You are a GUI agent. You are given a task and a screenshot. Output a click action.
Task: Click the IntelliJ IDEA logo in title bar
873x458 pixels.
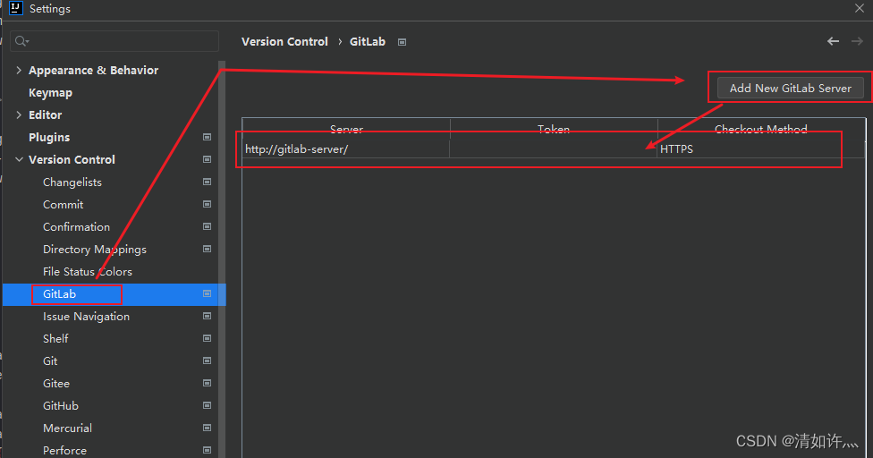(15, 8)
